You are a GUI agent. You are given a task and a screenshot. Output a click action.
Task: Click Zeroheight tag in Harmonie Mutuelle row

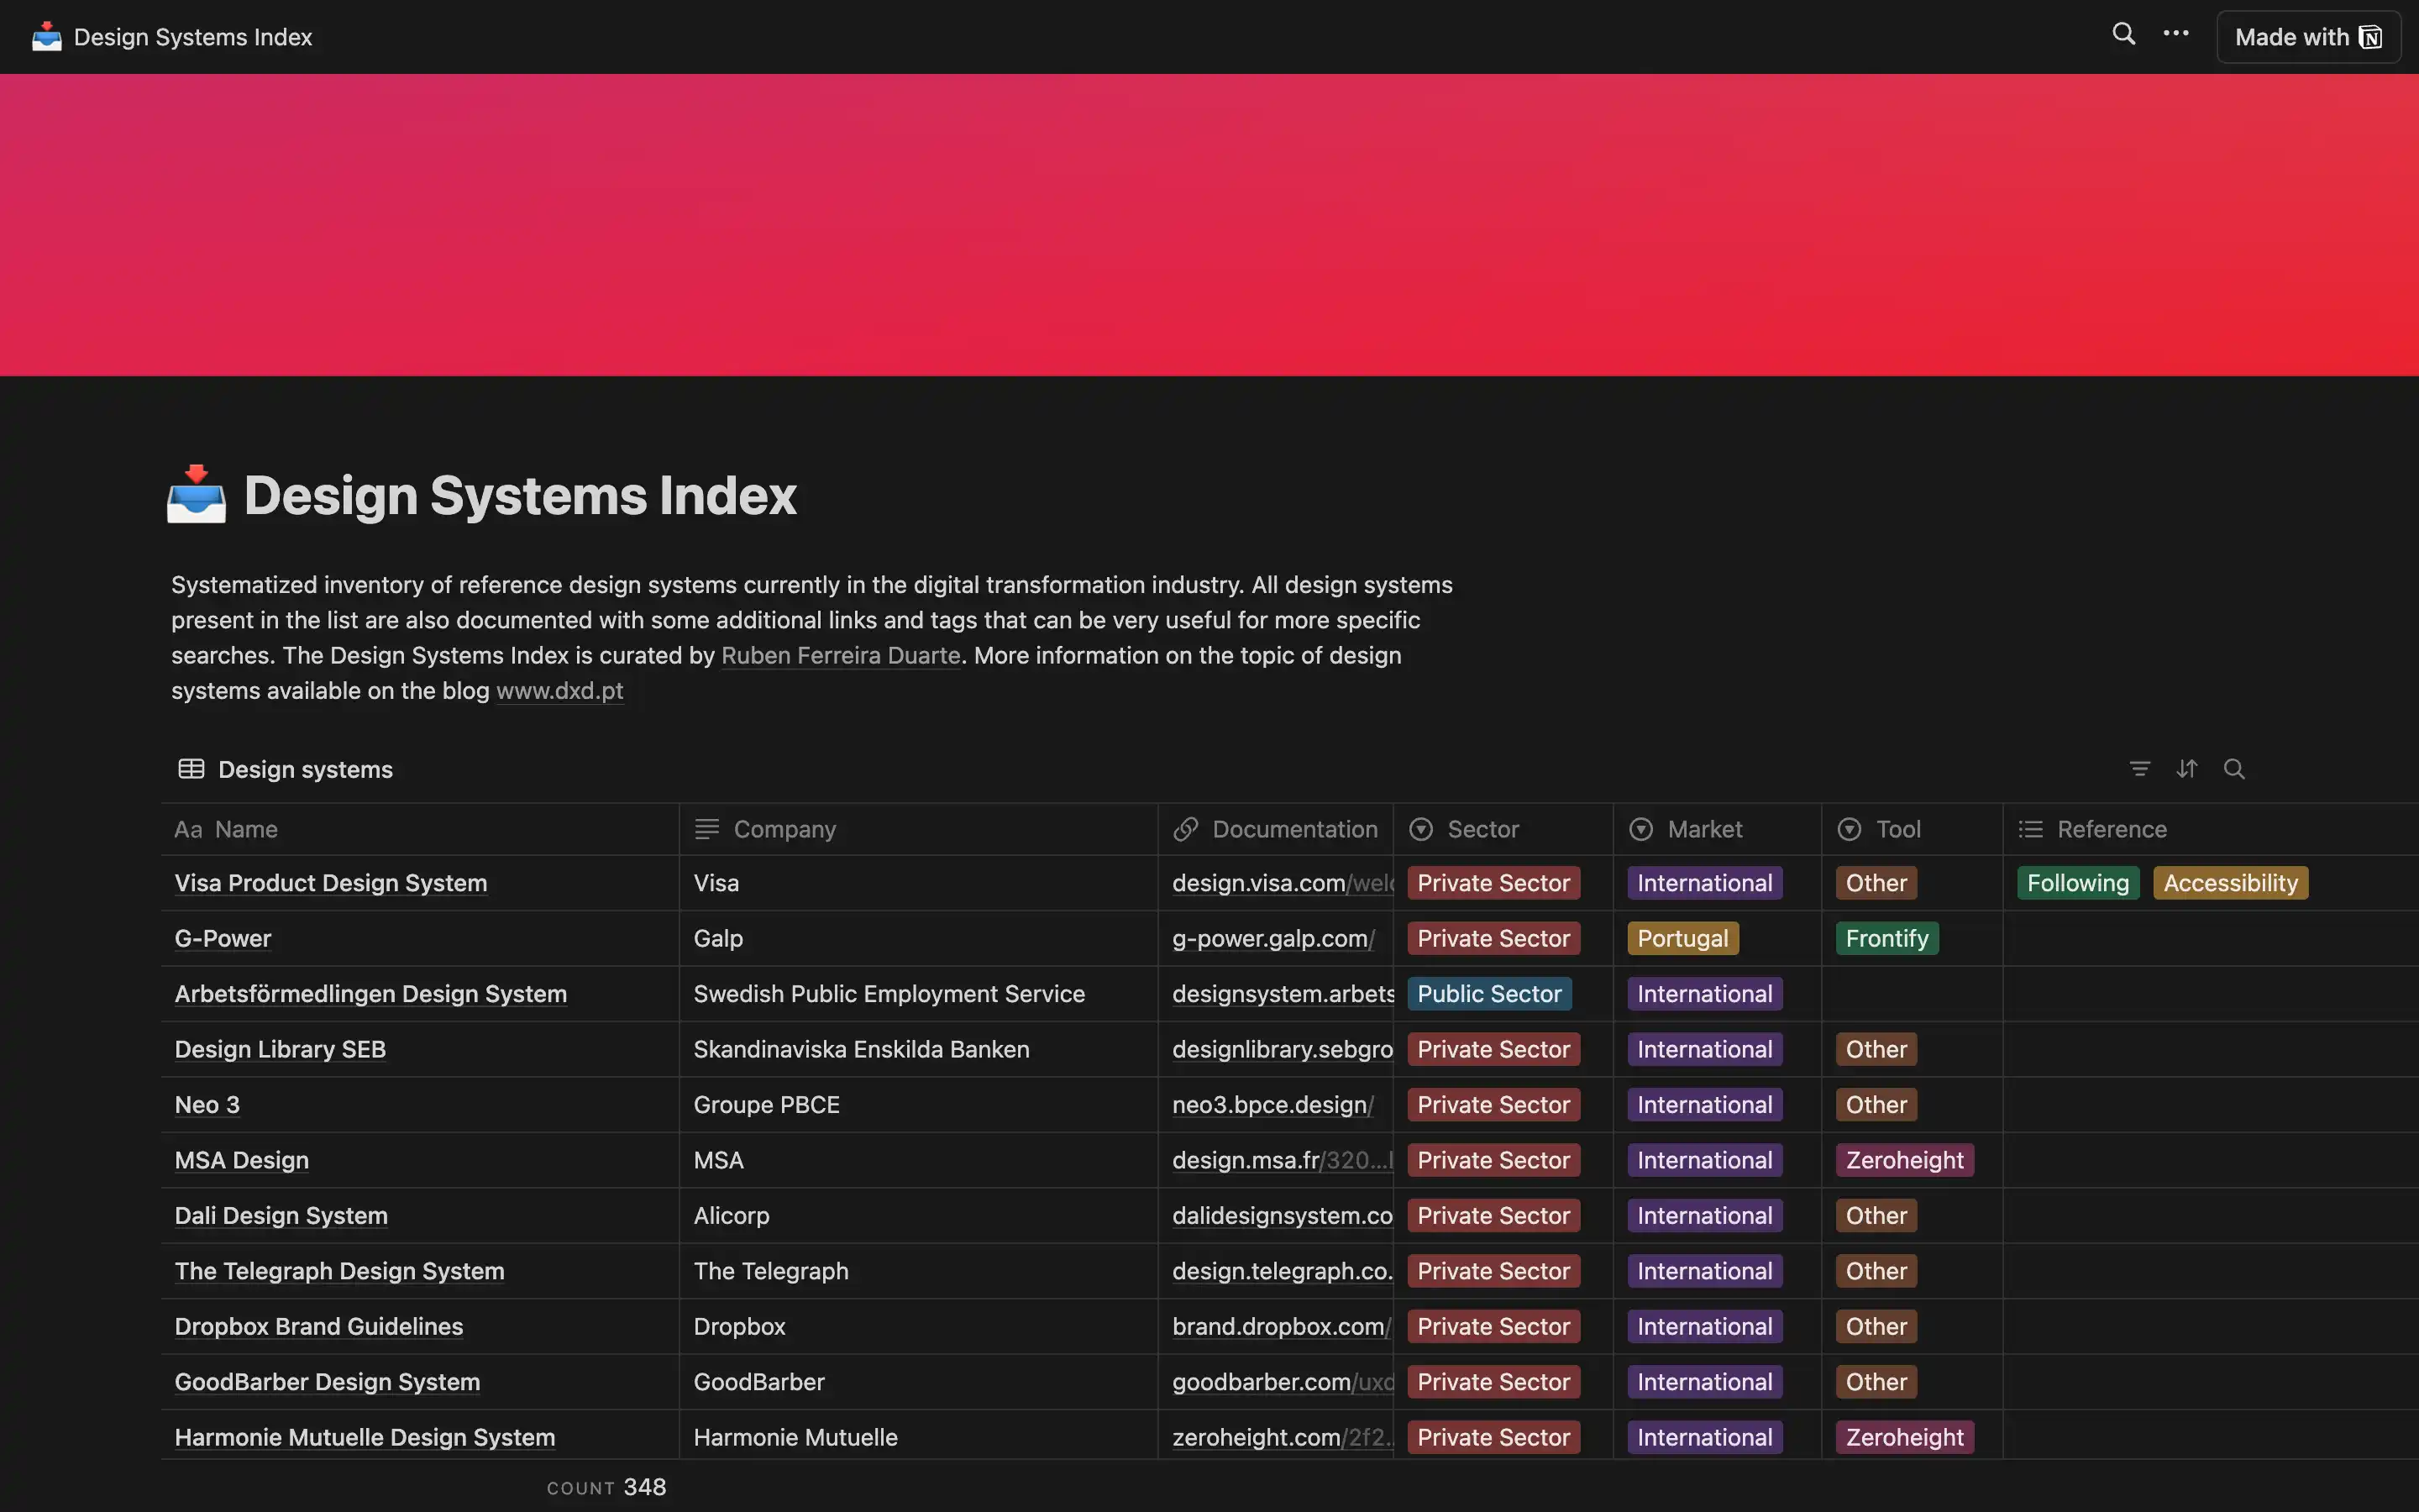click(x=1904, y=1437)
